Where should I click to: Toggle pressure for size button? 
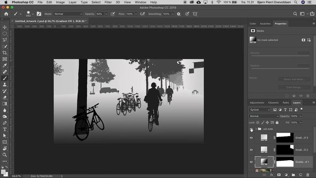pyautogui.click(x=187, y=14)
